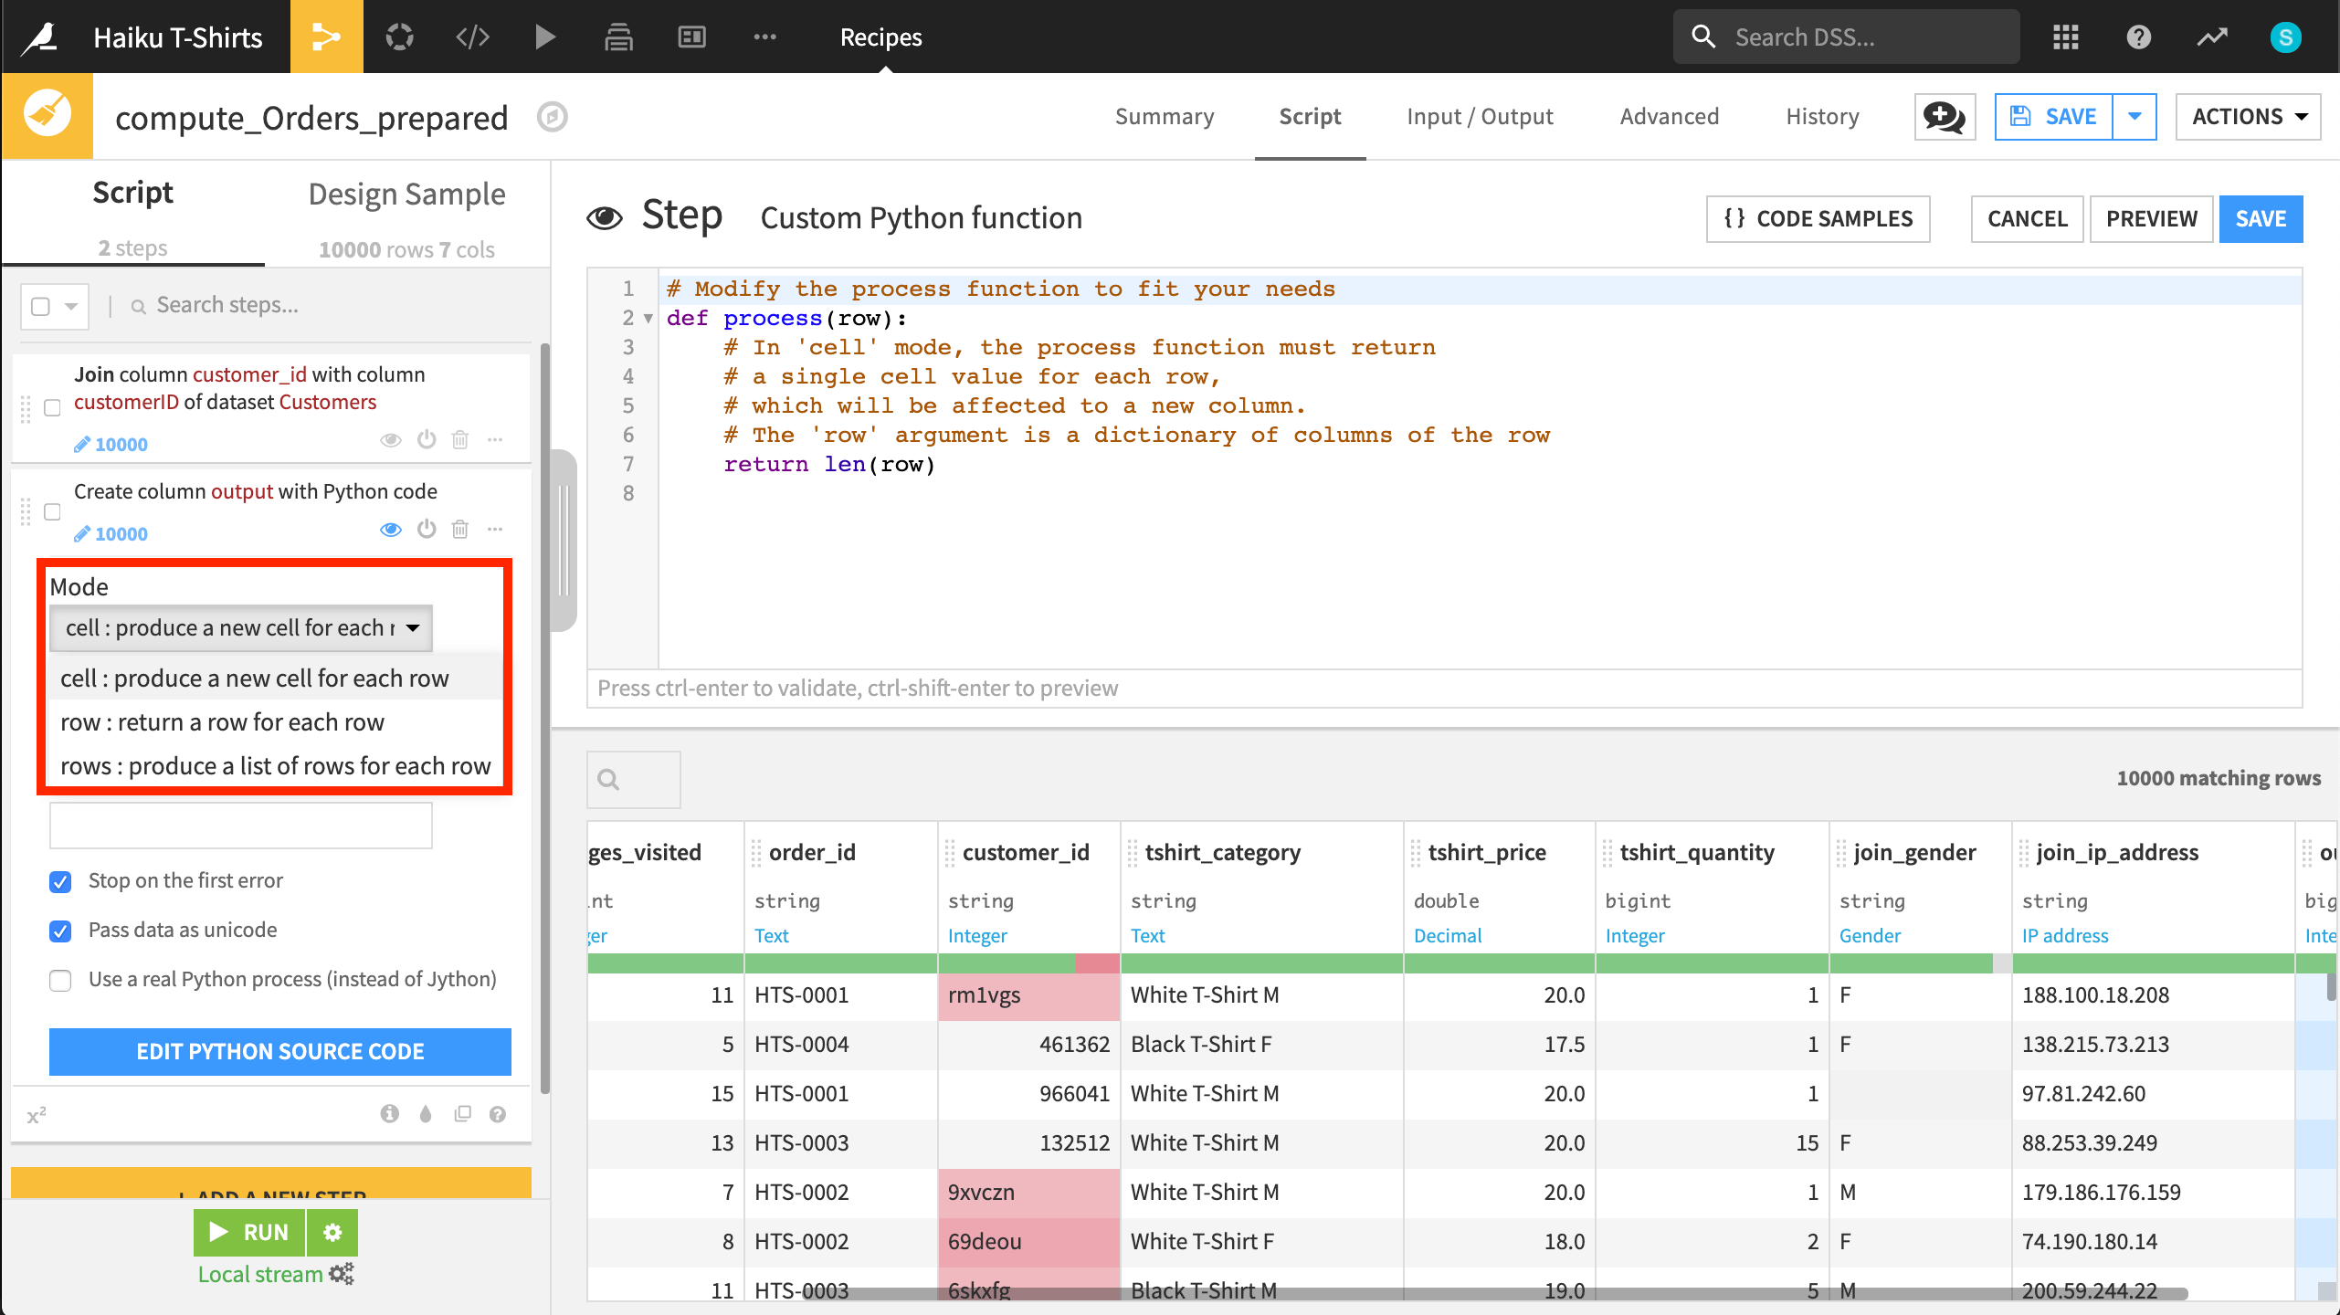
Task: Enable Use a real Python process checkbox
Action: coord(60,980)
